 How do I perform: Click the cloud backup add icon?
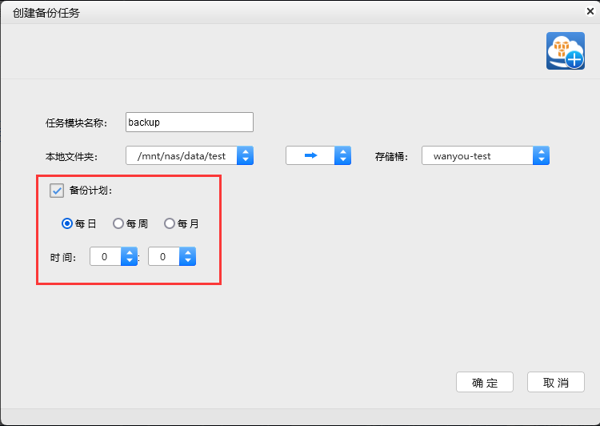(x=565, y=50)
